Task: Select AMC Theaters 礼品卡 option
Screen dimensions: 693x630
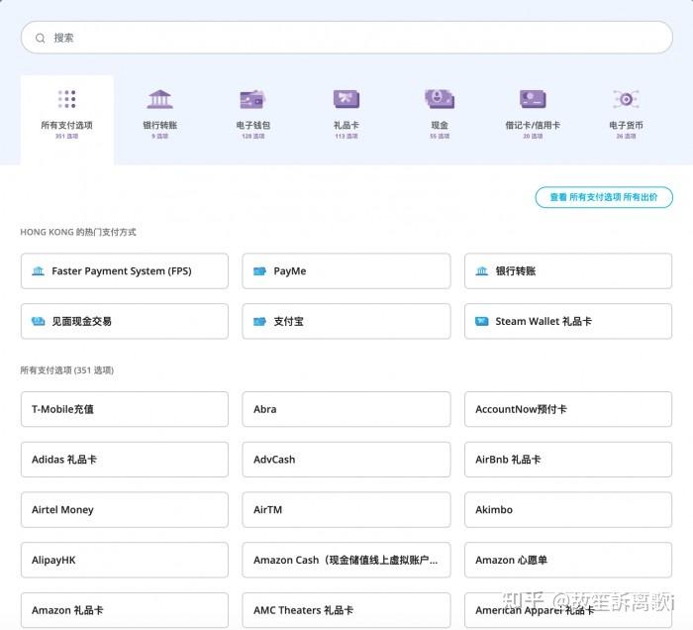Action: coord(346,610)
